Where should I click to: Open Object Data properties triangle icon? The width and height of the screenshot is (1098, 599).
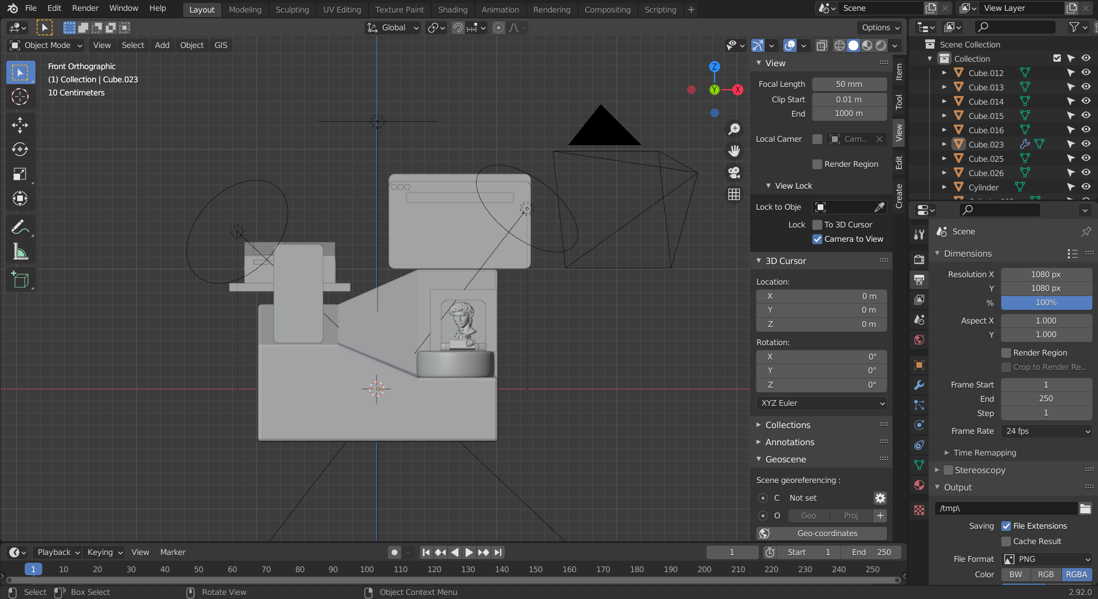click(x=919, y=465)
